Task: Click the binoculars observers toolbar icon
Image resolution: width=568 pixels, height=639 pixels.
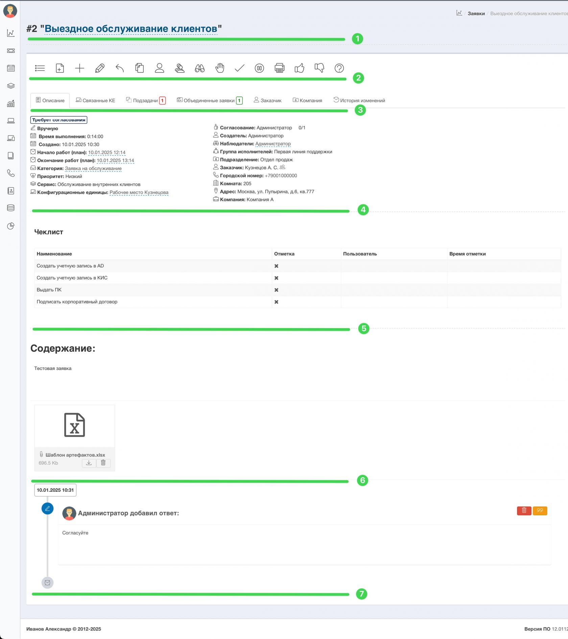Action: point(199,68)
